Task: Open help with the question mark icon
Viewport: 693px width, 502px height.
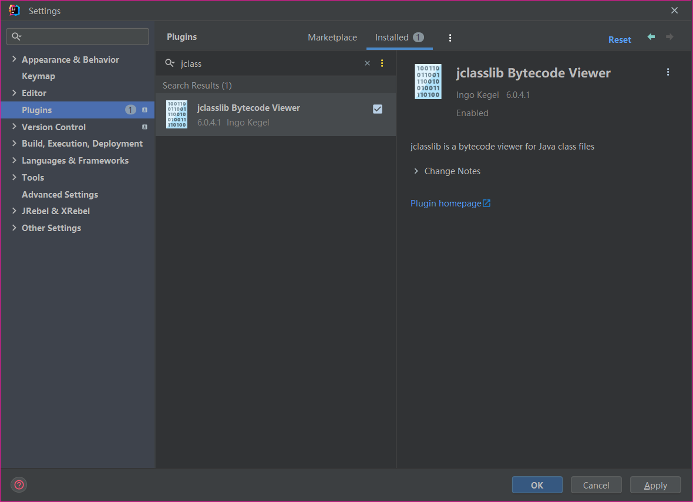Action: click(19, 485)
